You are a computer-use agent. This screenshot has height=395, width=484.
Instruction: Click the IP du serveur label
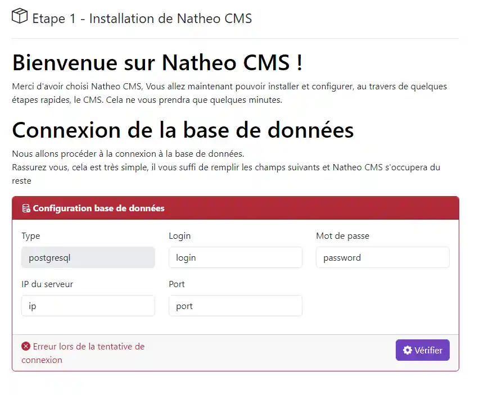click(x=47, y=284)
